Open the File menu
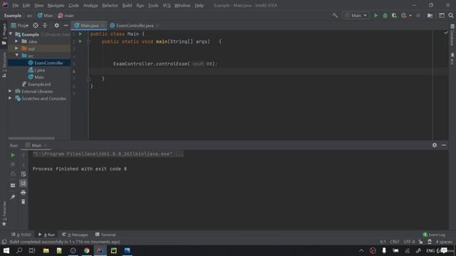The image size is (456, 256). click(x=16, y=6)
